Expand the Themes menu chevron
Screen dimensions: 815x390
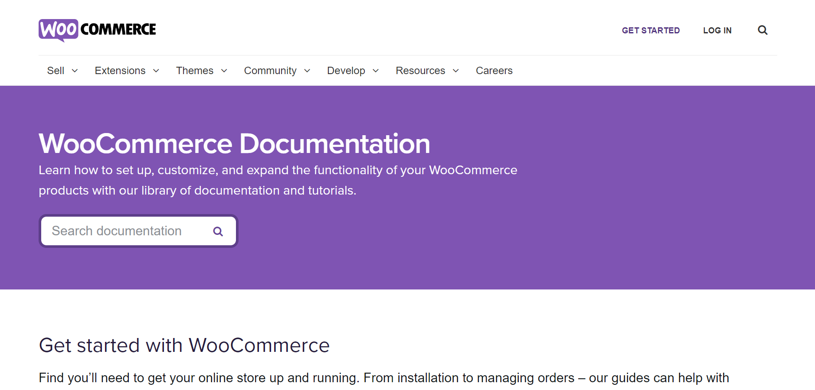coord(224,71)
